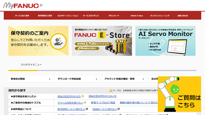Open the AI Servo Monitor banner
Viewport: 205px width, 115px height.
tap(166, 41)
